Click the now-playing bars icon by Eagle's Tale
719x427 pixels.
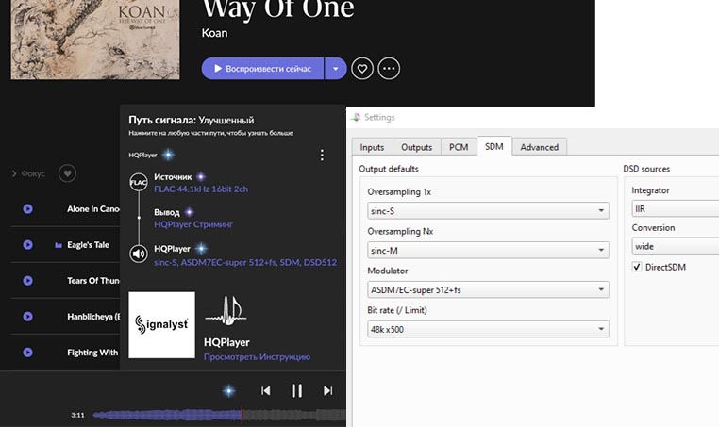[x=59, y=245]
